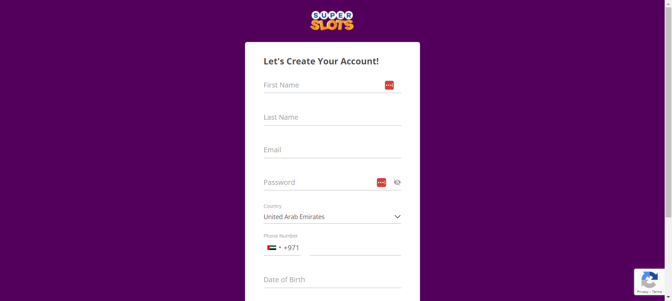Click the reCAPTCHA badge icon

pyautogui.click(x=649, y=280)
